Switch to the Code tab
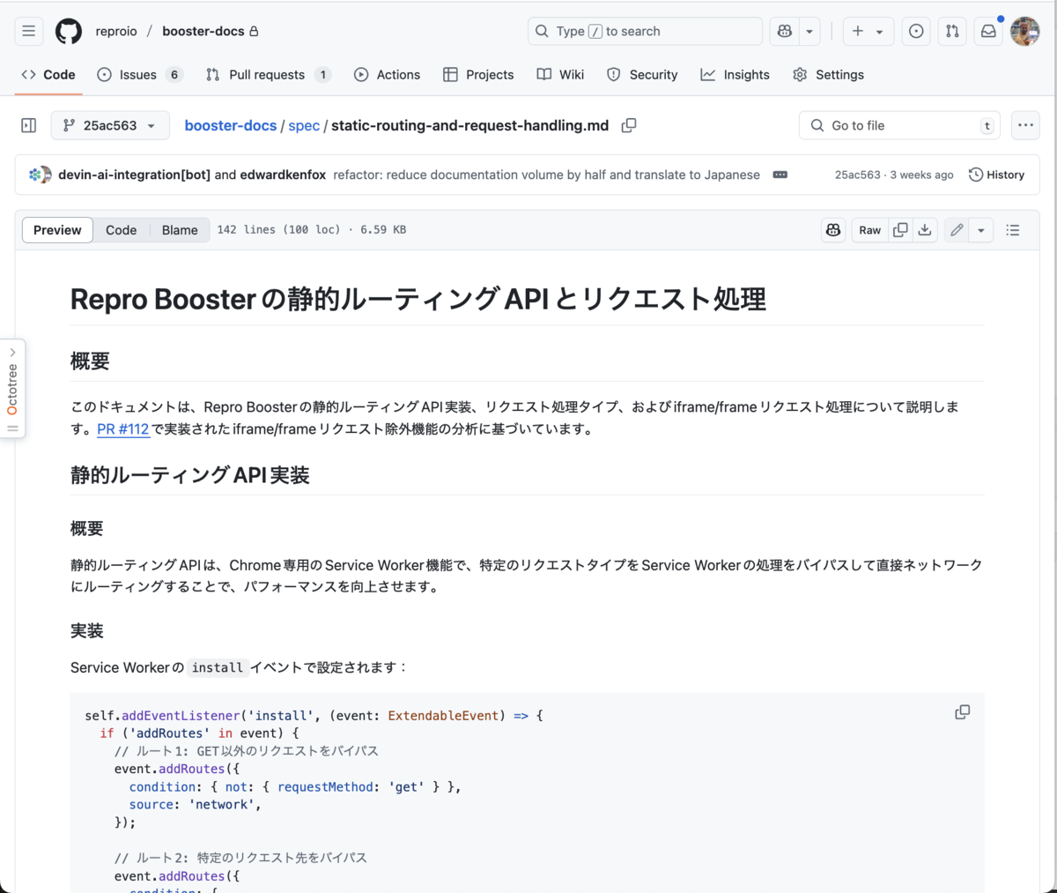The image size is (1057, 893). pyautogui.click(x=48, y=75)
